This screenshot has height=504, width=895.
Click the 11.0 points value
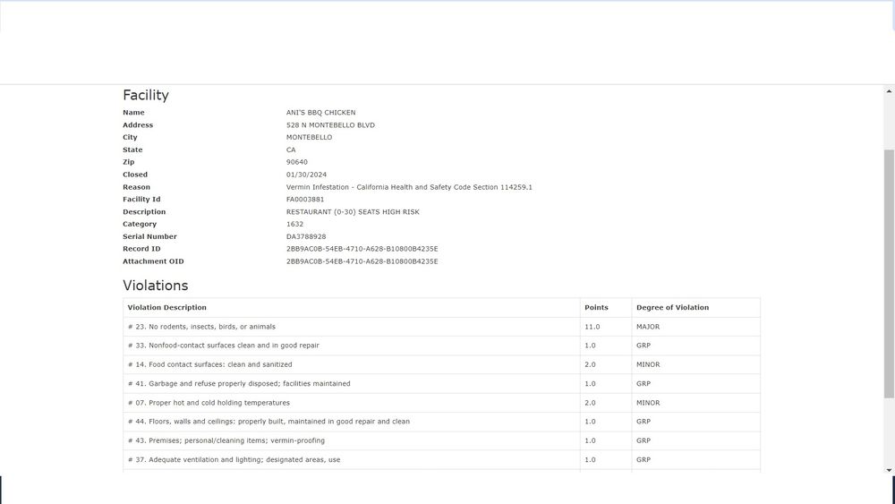(592, 327)
